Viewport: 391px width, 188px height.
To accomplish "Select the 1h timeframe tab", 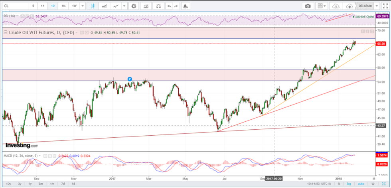I will (43, 6).
